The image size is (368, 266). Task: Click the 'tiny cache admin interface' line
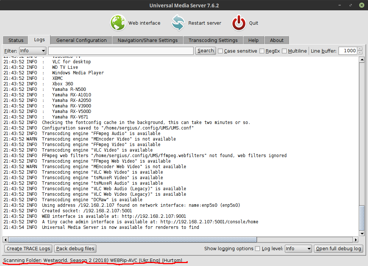pos(131,221)
